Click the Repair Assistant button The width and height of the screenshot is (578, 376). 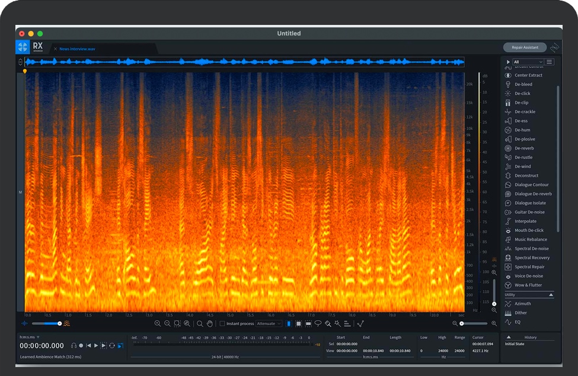point(525,47)
